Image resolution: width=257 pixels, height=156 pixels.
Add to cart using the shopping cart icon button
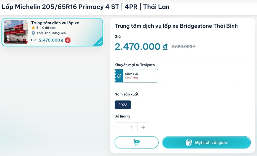136,142
